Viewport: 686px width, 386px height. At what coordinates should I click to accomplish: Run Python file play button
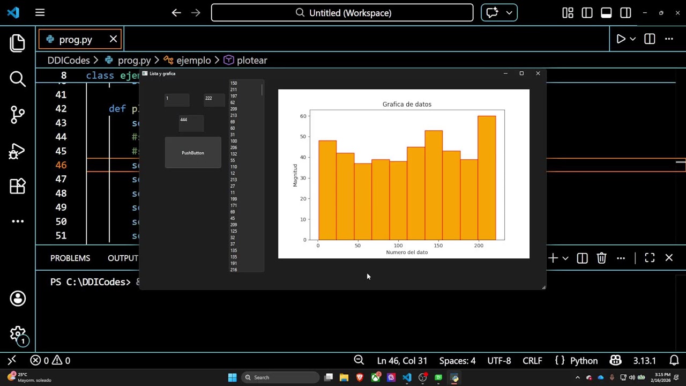pos(621,39)
